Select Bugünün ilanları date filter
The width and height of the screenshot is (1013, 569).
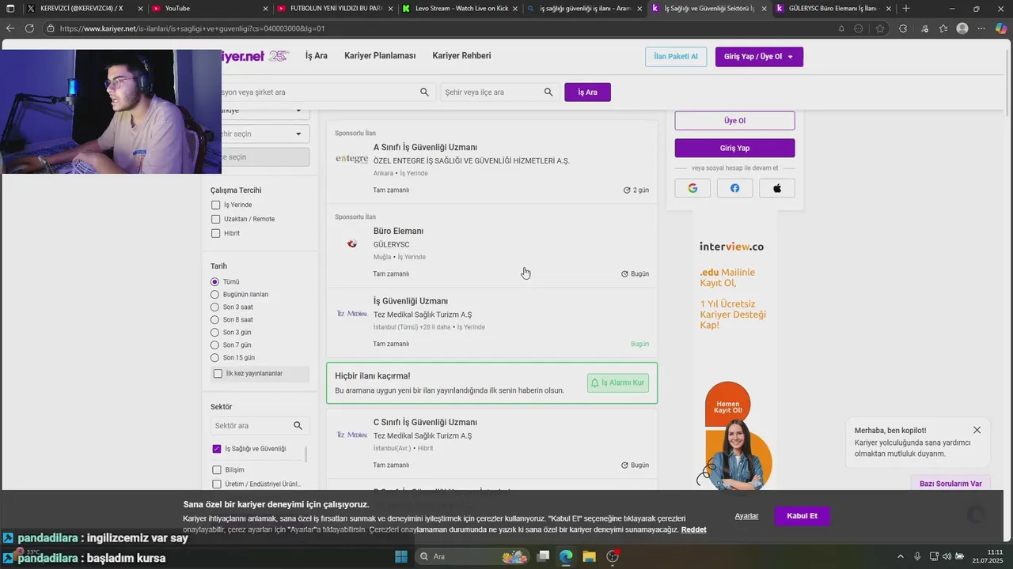(x=214, y=295)
